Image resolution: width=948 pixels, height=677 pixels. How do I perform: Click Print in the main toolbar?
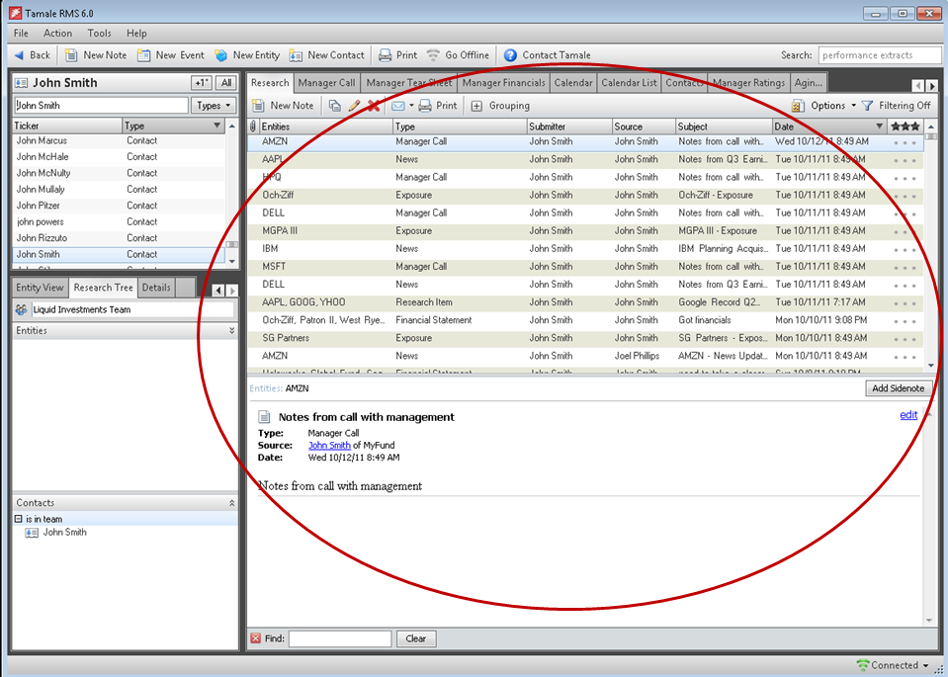pyautogui.click(x=397, y=55)
